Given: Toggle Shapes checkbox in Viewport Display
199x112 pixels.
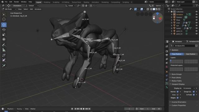Looking at the screenshot, I should [178, 98].
